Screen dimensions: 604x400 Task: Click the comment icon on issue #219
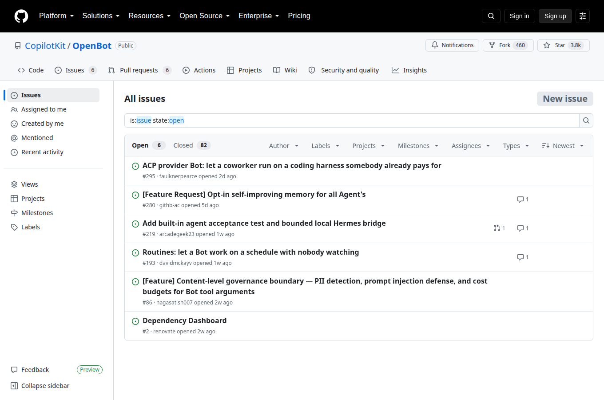tap(521, 228)
